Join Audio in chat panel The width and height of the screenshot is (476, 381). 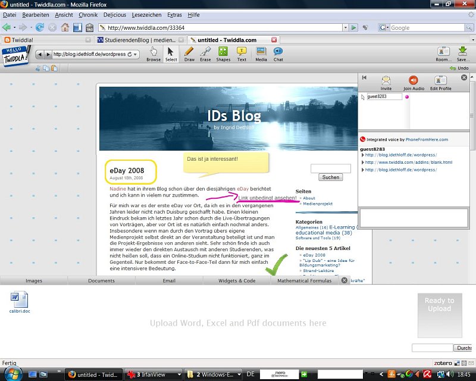414,83
